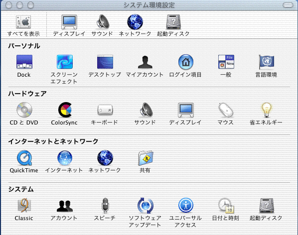
Task: Open スピーチ microphone icon
Action: click(x=105, y=206)
